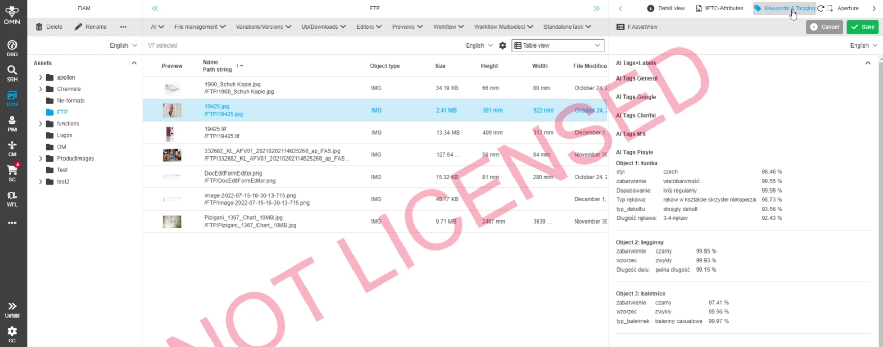Open the Variations/Versions menu
The width and height of the screenshot is (883, 347).
click(263, 27)
